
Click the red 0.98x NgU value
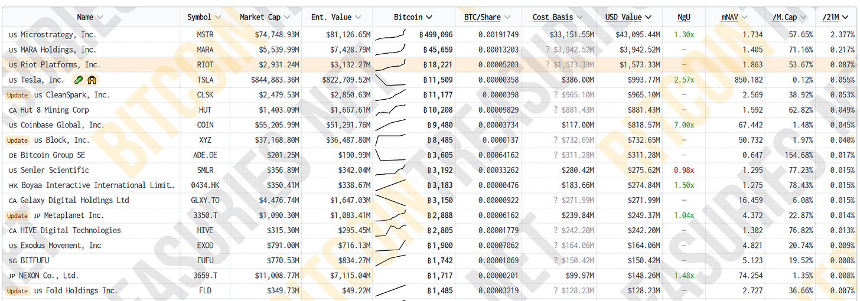(x=684, y=170)
